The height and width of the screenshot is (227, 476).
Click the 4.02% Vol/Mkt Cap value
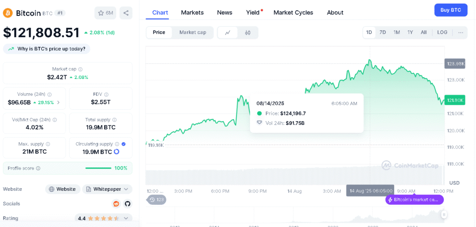pos(34,127)
